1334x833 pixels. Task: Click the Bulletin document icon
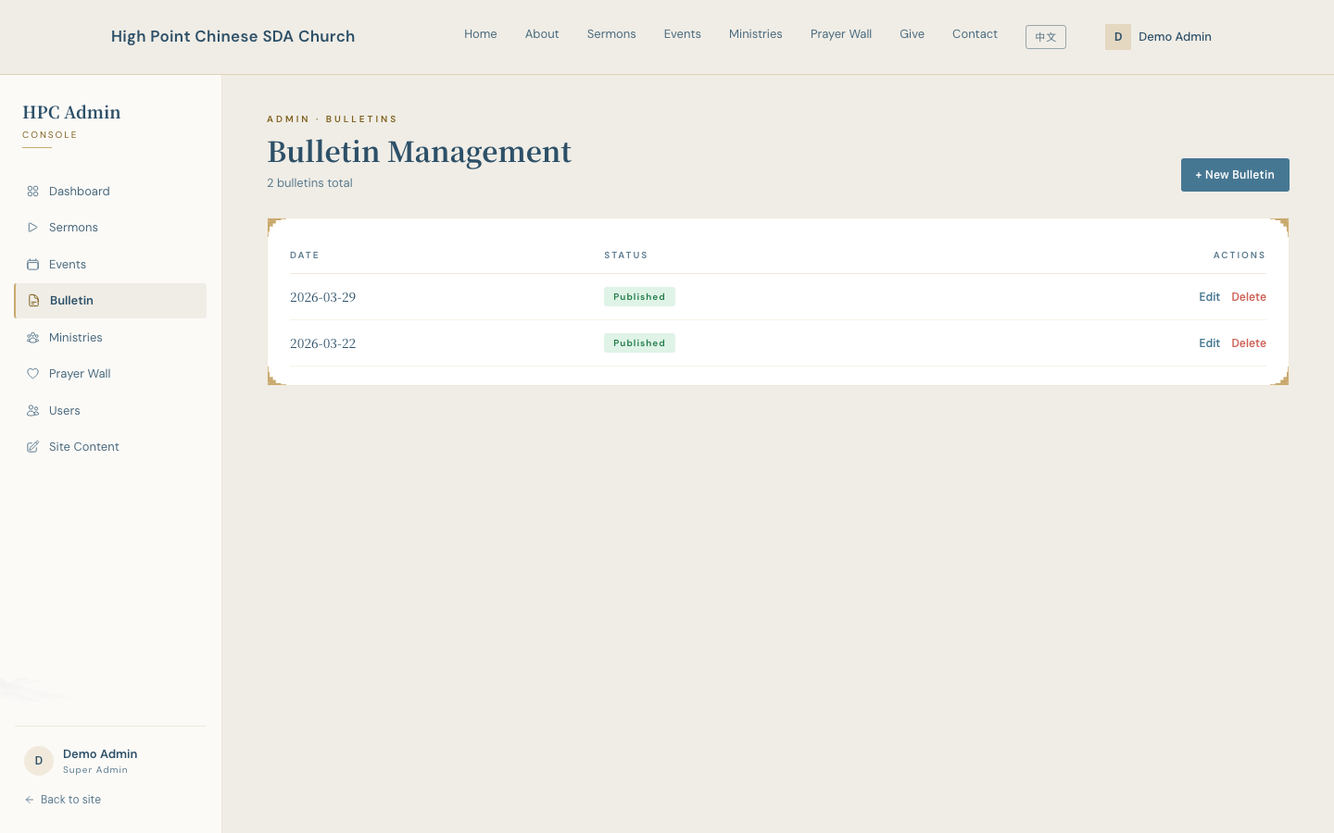point(33,301)
